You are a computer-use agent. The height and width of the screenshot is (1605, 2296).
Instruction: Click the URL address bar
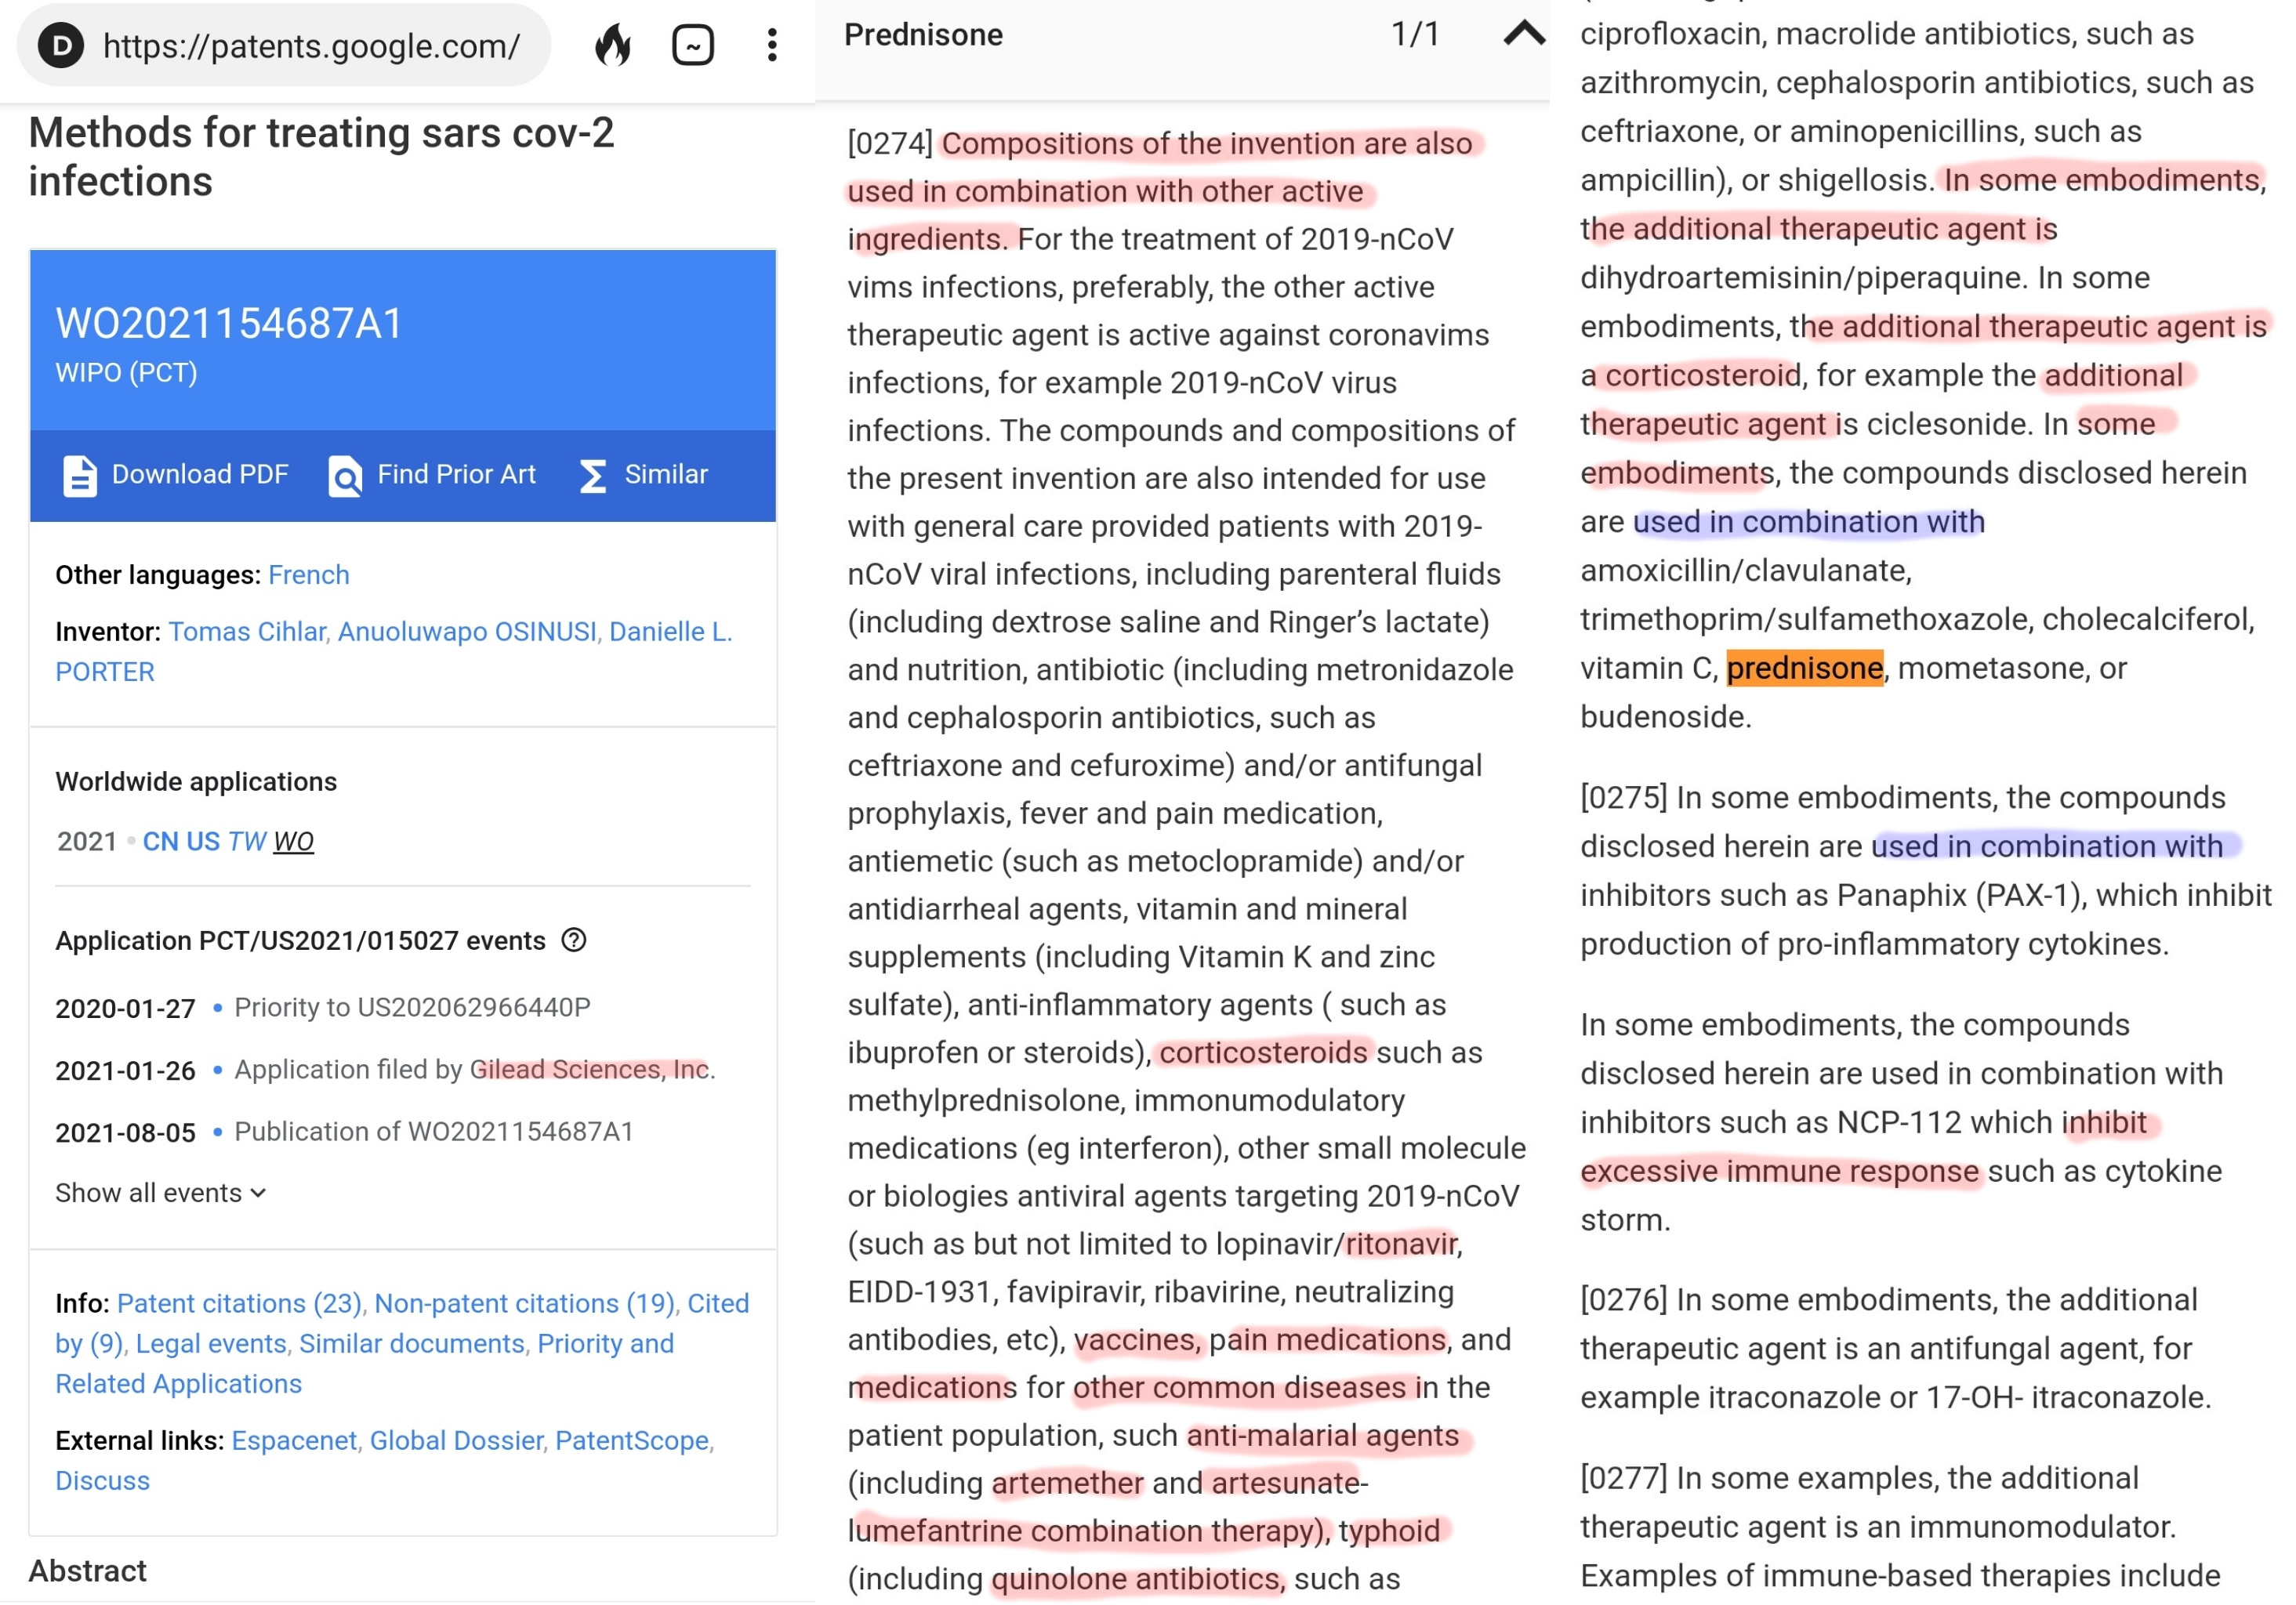click(x=310, y=45)
